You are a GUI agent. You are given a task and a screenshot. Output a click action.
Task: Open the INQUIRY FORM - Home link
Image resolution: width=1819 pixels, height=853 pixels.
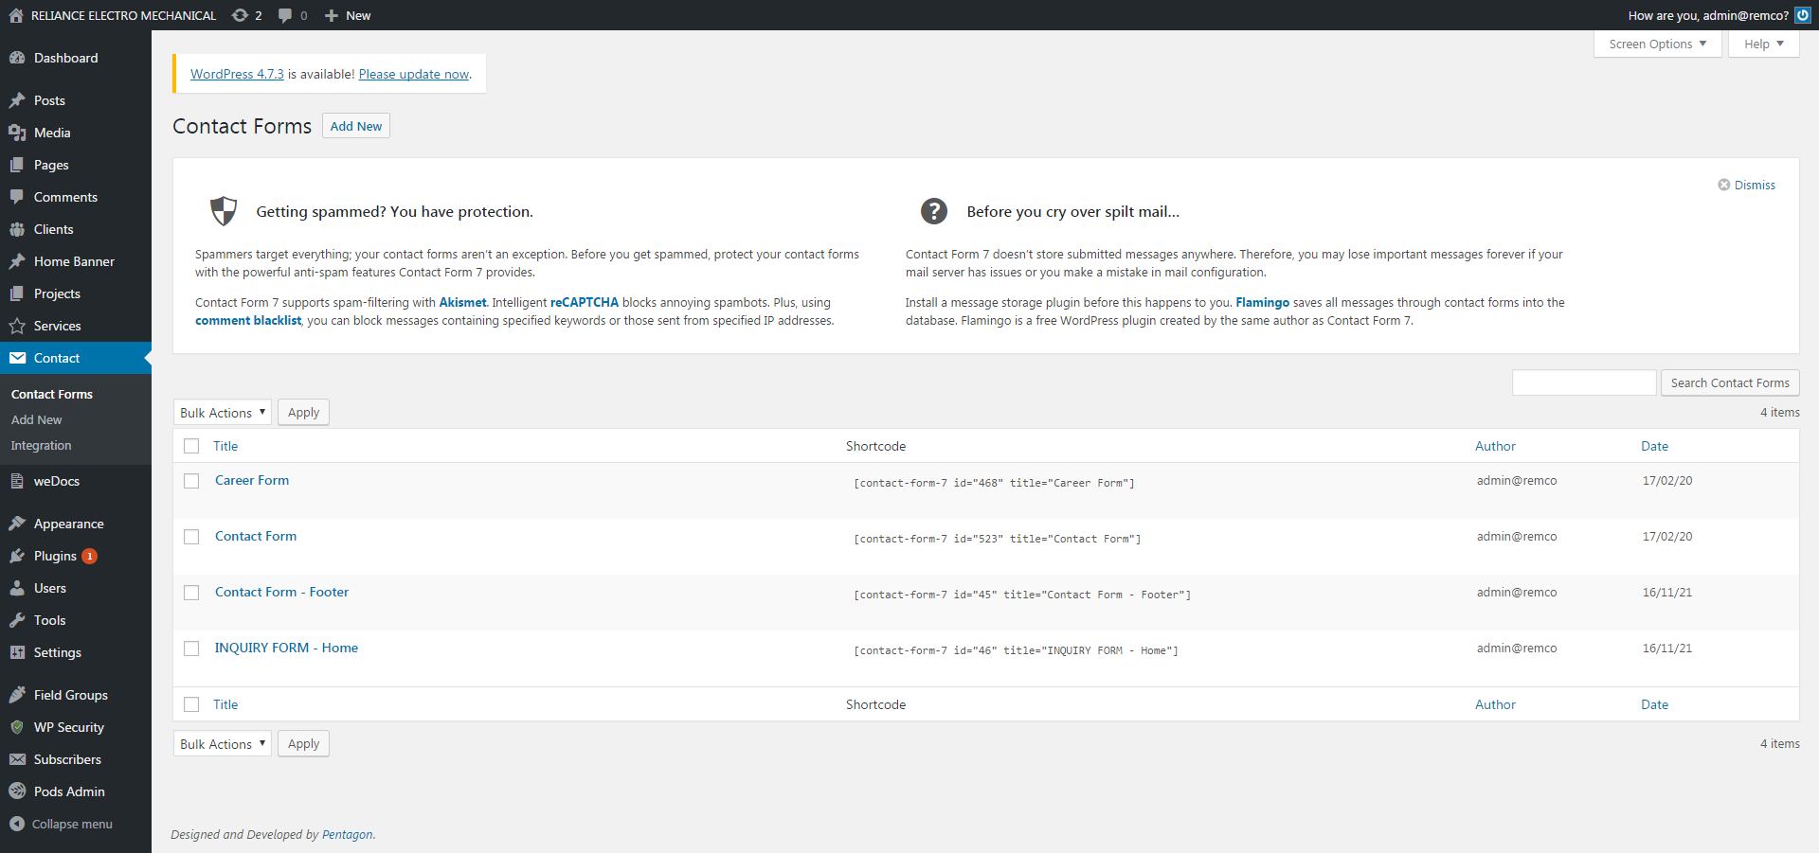coord(286,648)
